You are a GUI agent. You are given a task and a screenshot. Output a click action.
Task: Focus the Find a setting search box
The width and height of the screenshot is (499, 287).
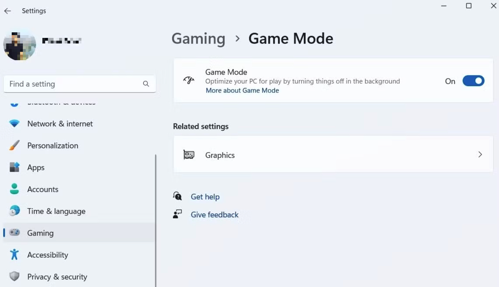(x=74, y=84)
